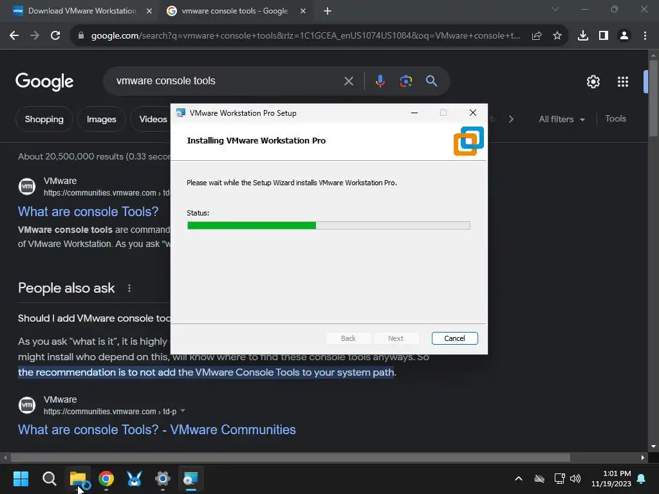659x494 pixels.
Task: Switch to Chrome on the taskbar
Action: [106, 479]
